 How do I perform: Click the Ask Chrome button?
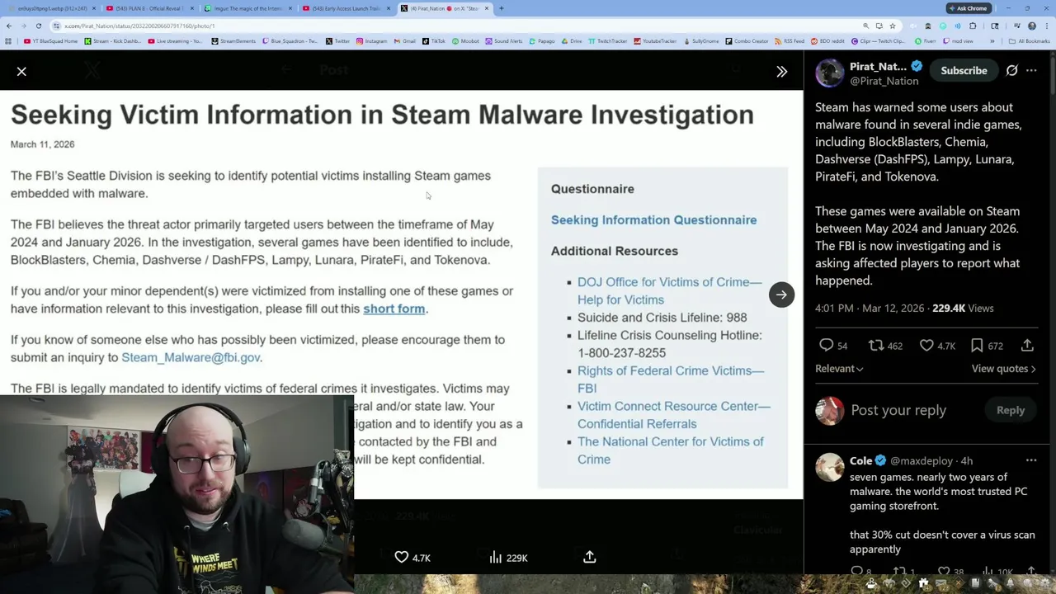click(968, 8)
